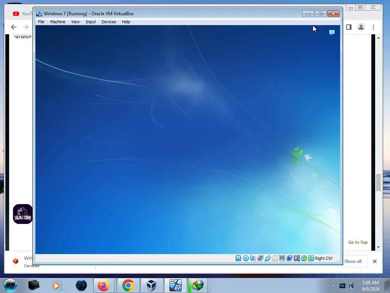Open the View menu in VirtualBox
Viewport: 390px width, 293px height.
click(76, 22)
